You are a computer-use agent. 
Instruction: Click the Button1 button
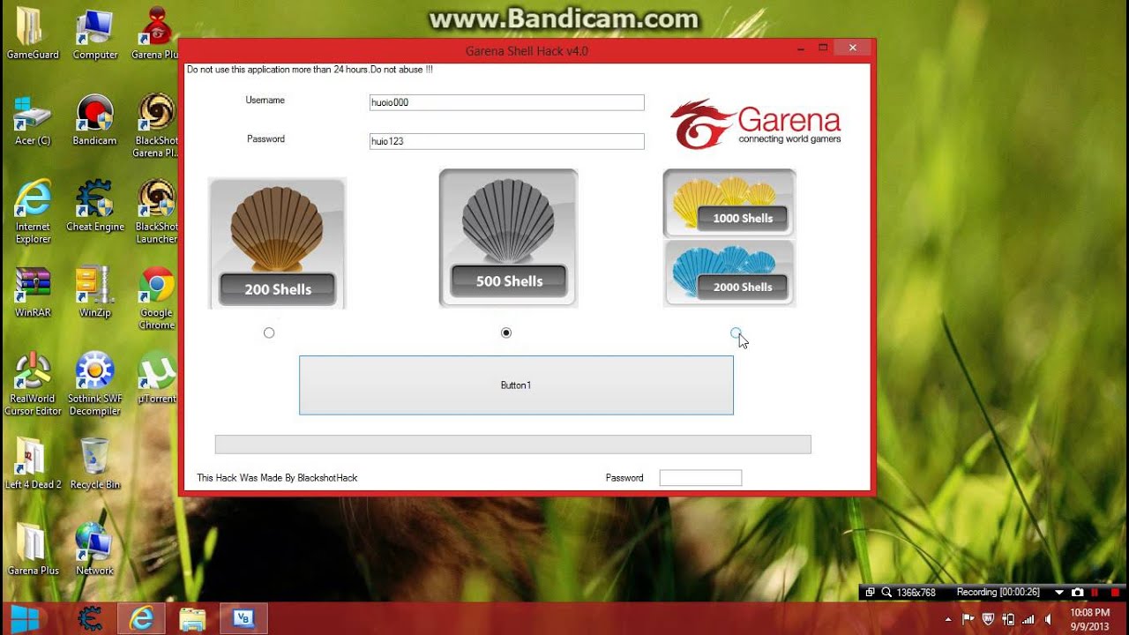click(516, 385)
